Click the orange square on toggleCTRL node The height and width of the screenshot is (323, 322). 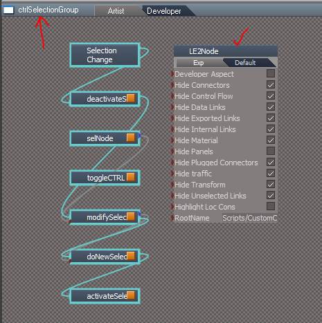coord(131,177)
